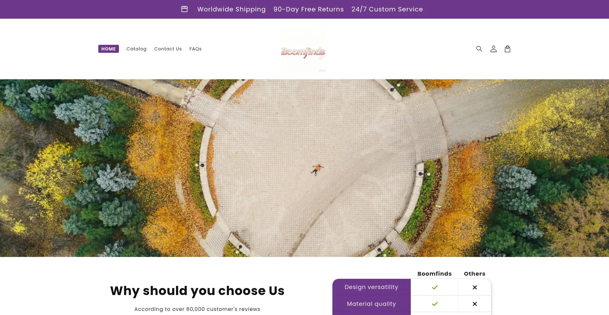Viewport: 609px width, 315px height.
Task: Open the shopping cart bag icon
Action: click(x=507, y=49)
